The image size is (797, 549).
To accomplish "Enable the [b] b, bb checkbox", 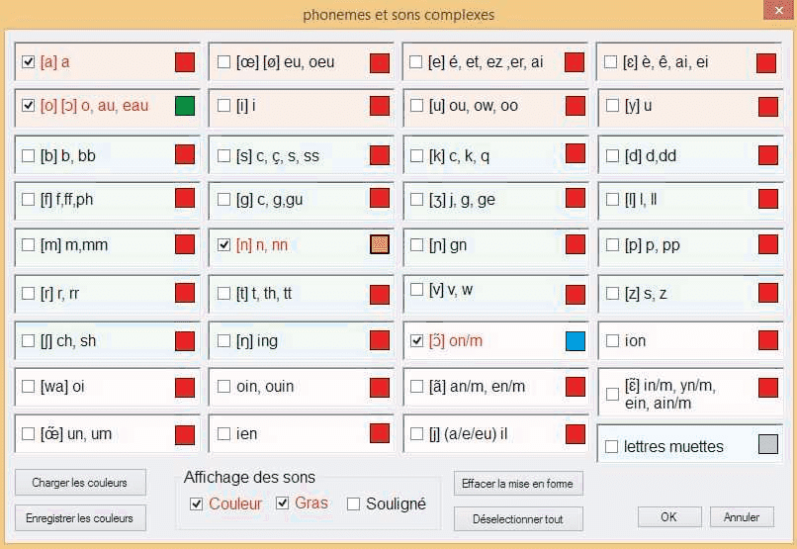I will tap(29, 155).
